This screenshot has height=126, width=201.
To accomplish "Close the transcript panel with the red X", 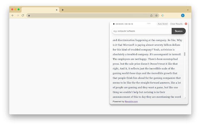I will click(186, 24).
